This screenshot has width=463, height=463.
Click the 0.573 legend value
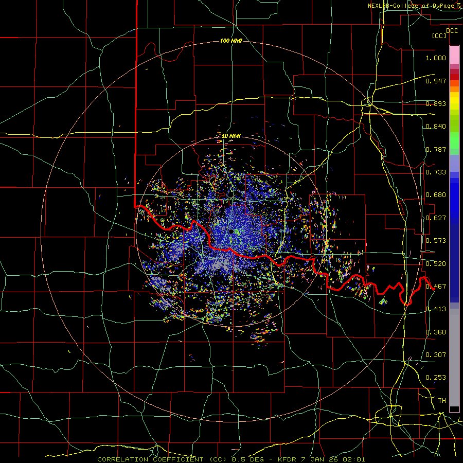[x=436, y=241]
